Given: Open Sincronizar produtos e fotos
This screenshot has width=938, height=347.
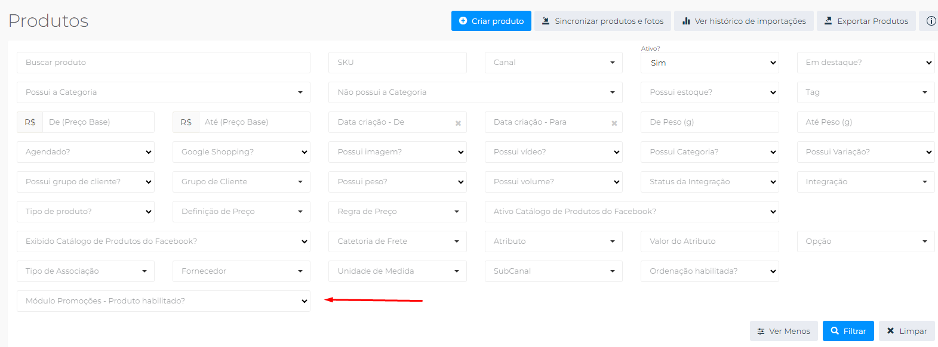Looking at the screenshot, I should [x=602, y=21].
